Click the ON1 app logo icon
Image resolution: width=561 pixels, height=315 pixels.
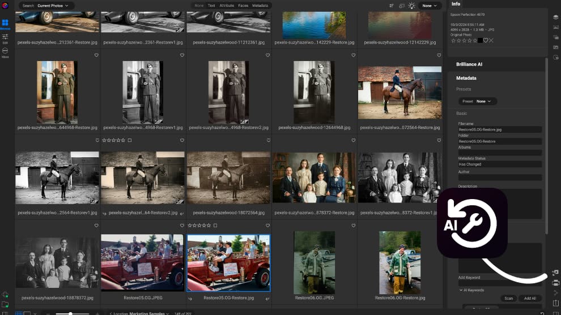[x=5, y=5]
